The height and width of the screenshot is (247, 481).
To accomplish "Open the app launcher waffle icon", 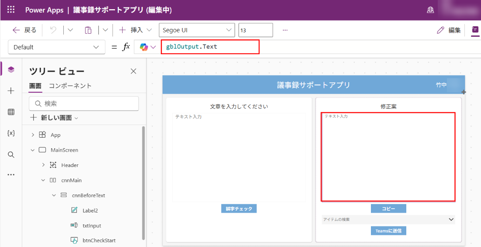I will (x=11, y=10).
